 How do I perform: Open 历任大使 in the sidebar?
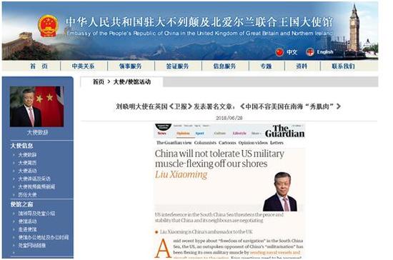pyautogui.click(x=27, y=195)
